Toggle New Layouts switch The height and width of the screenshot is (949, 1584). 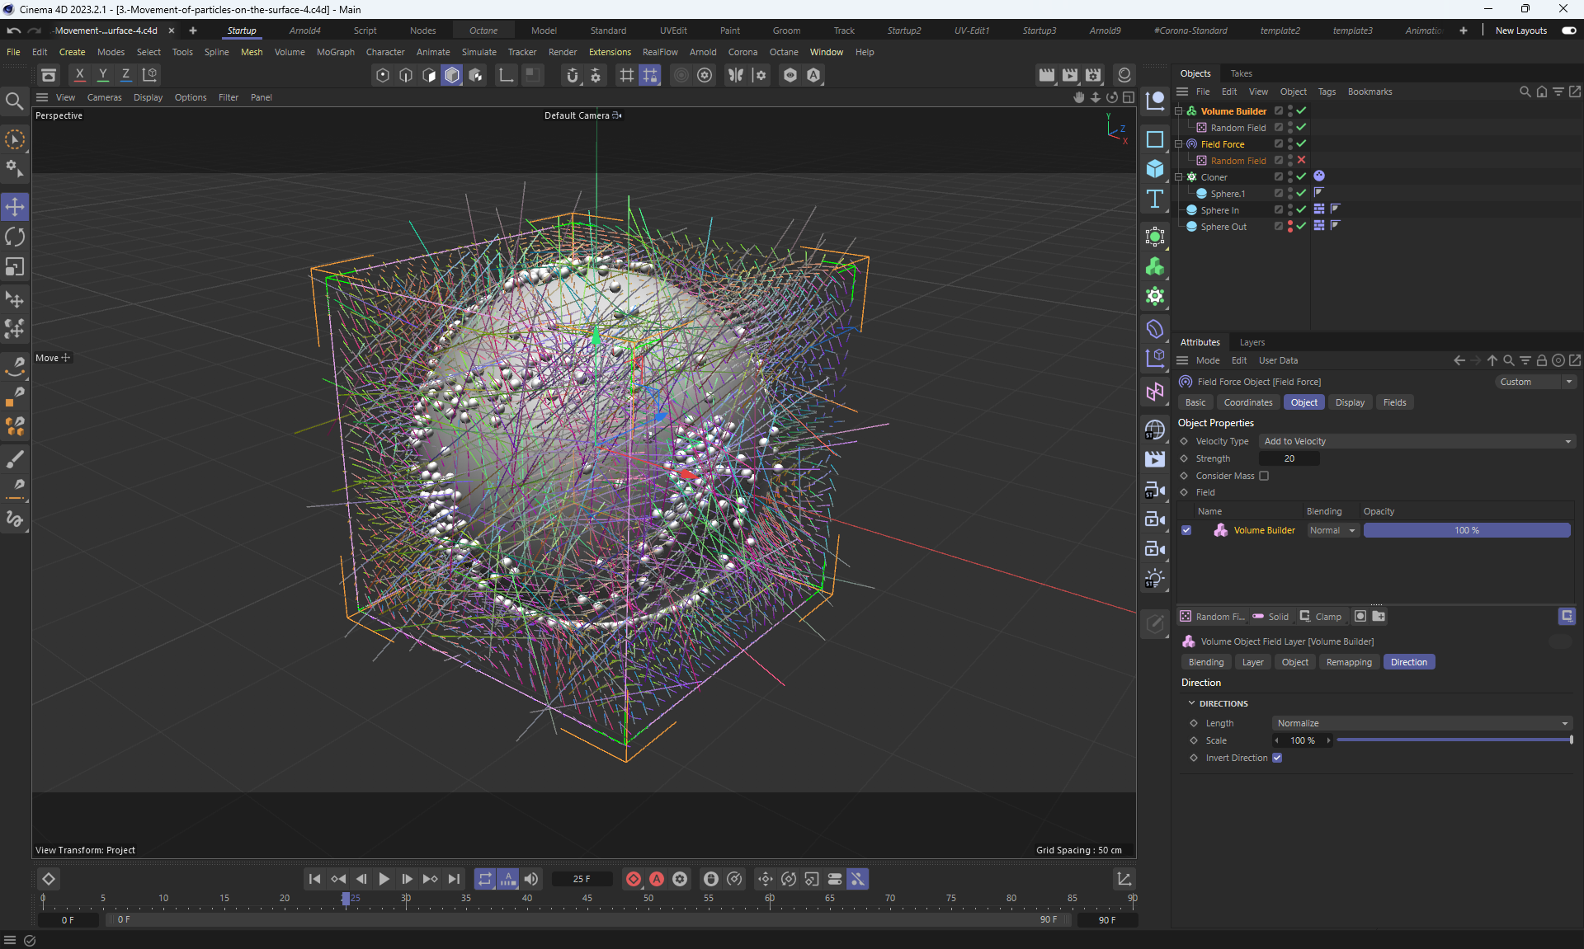[x=1568, y=31]
